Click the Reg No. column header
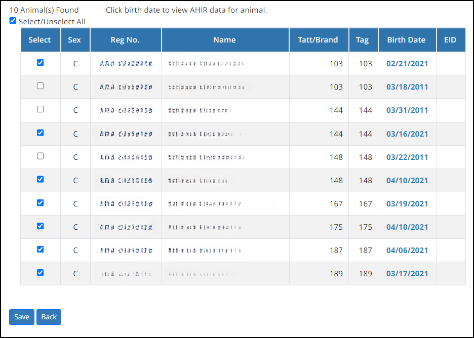The image size is (474, 338). [126, 40]
